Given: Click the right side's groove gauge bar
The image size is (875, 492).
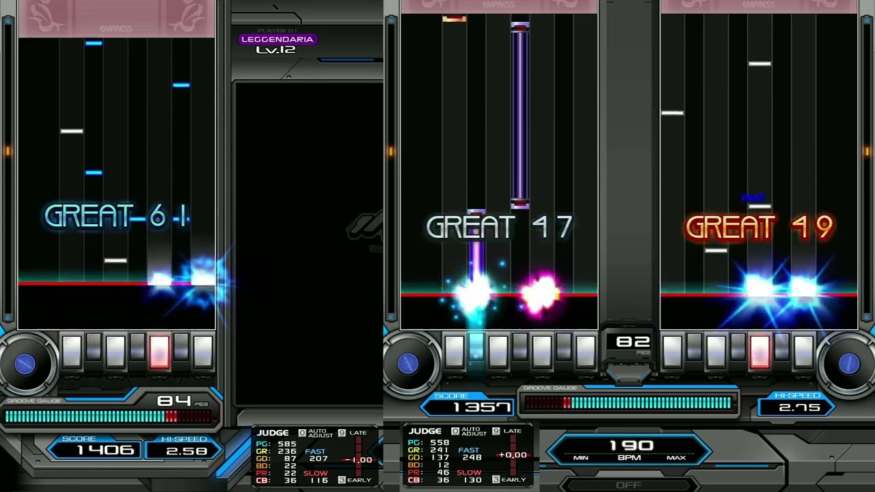Looking at the screenshot, I should (628, 403).
